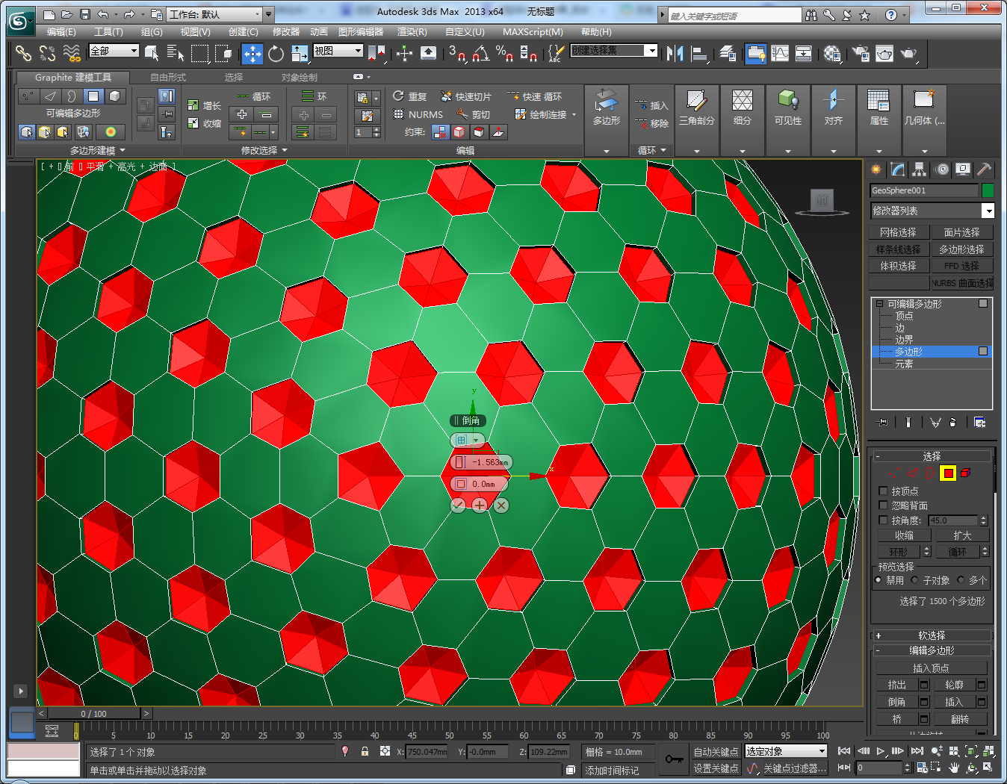
Task: Click the time slider 0 / 100 handle
Action: (x=93, y=714)
